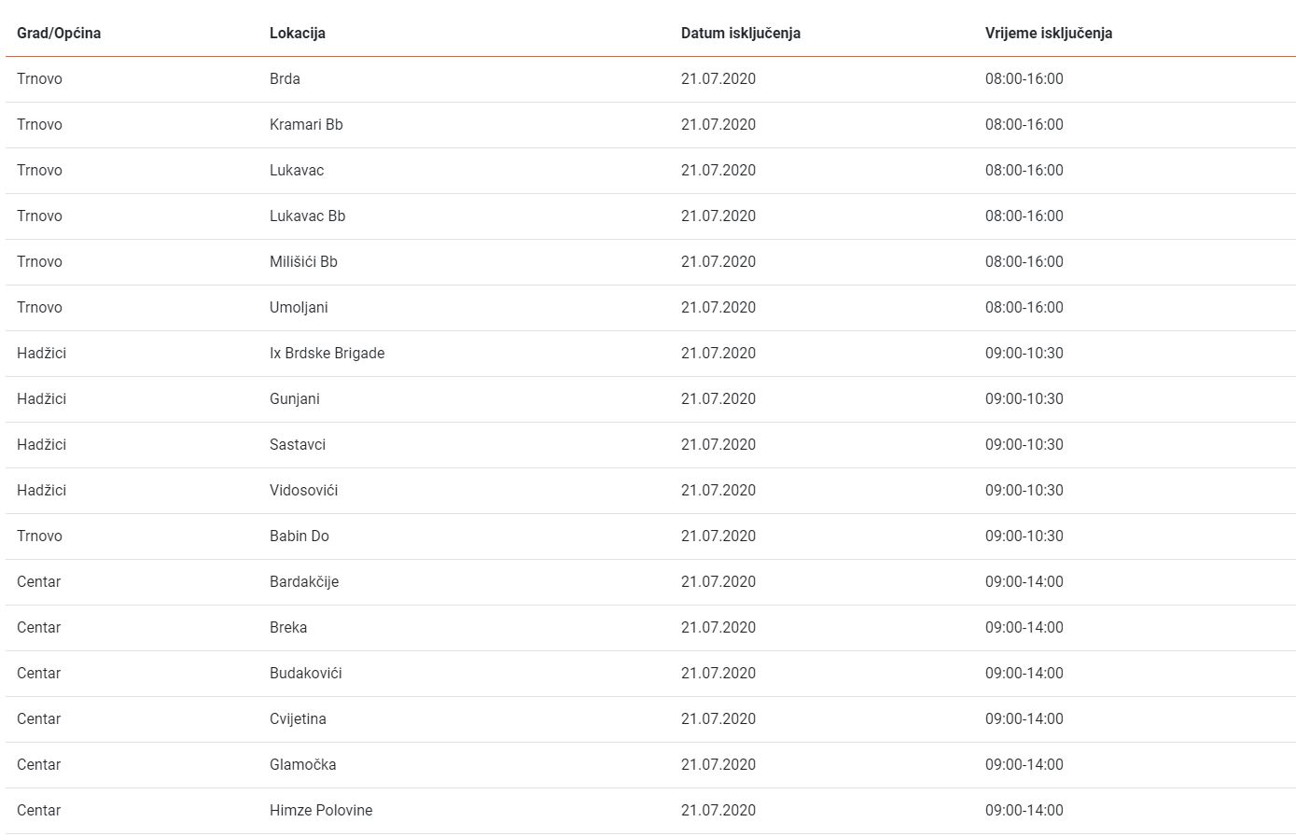Image resolution: width=1296 pixels, height=836 pixels.
Task: Select the Sastavci location cell
Action: pyautogui.click(x=297, y=444)
